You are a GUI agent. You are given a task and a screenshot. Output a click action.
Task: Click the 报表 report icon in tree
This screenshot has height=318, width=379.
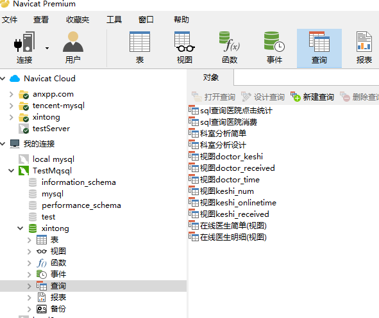[x=42, y=298]
